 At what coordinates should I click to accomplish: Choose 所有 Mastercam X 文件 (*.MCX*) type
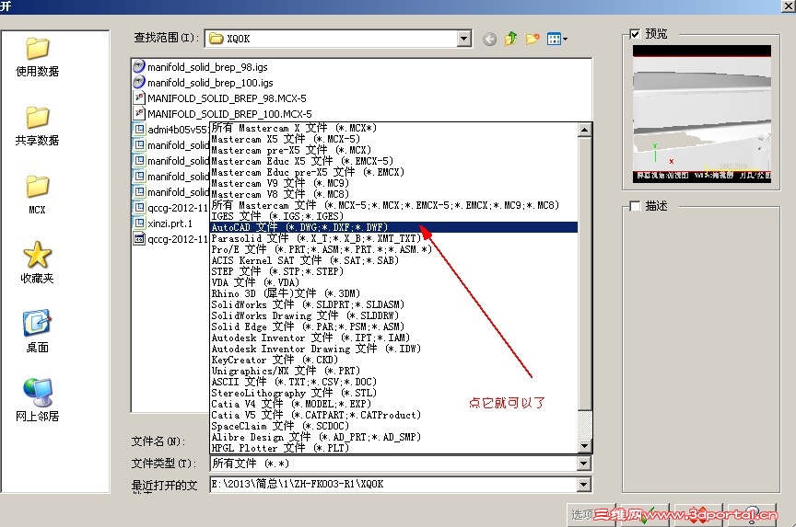tap(394, 128)
